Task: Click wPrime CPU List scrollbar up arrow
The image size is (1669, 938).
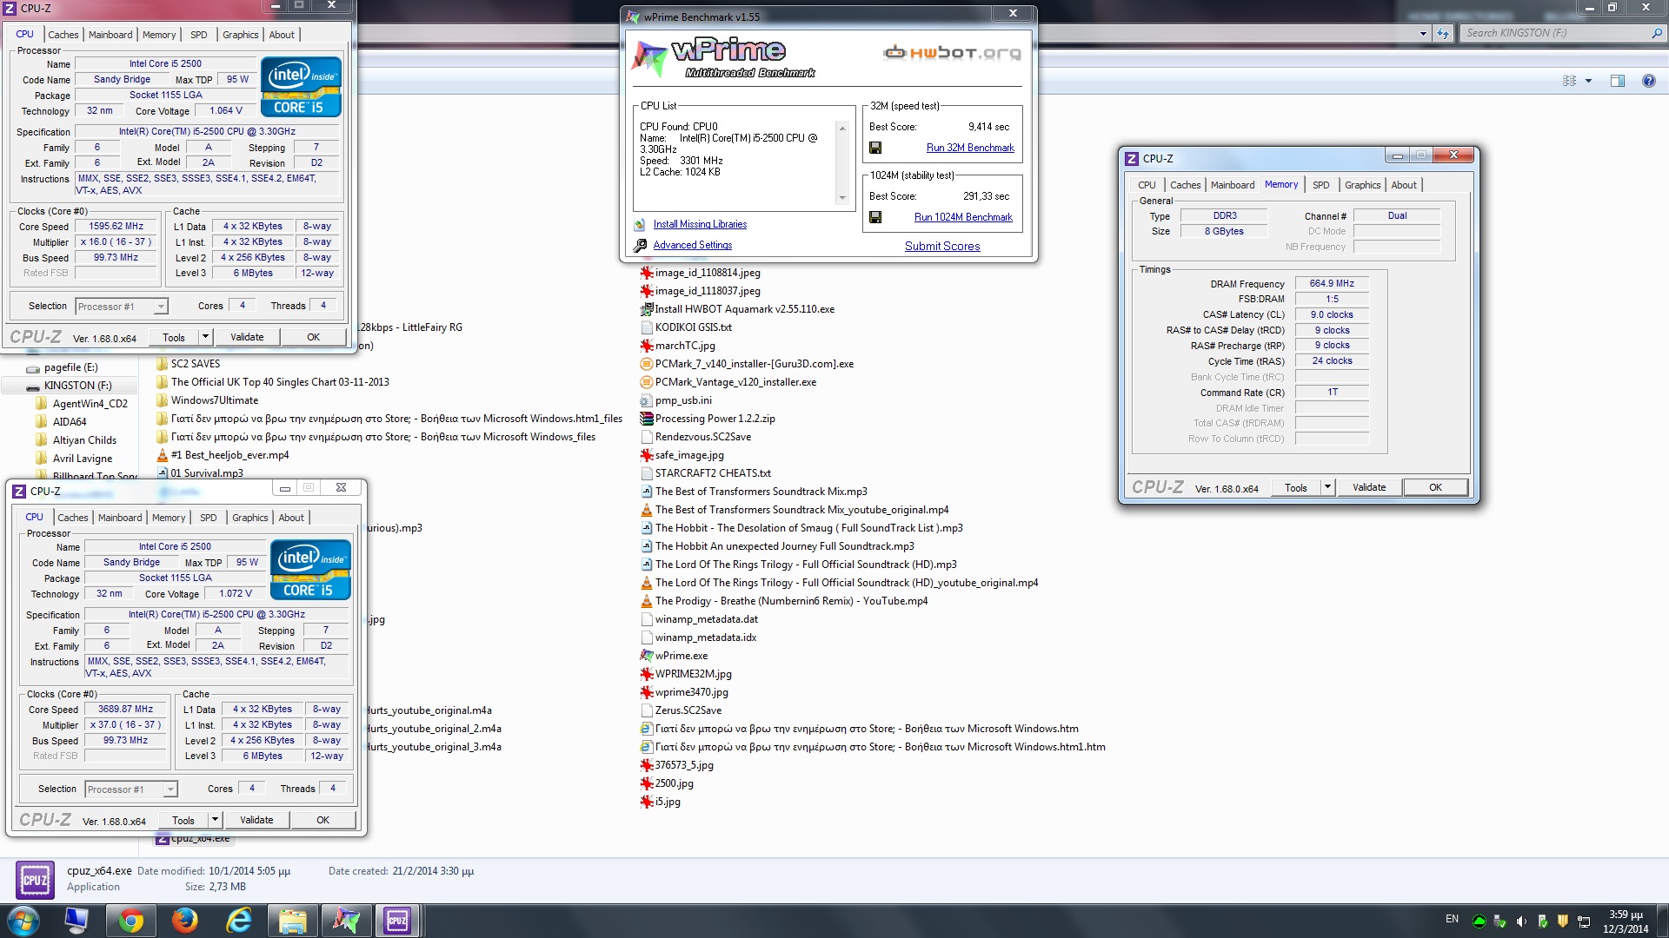Action: pos(841,128)
